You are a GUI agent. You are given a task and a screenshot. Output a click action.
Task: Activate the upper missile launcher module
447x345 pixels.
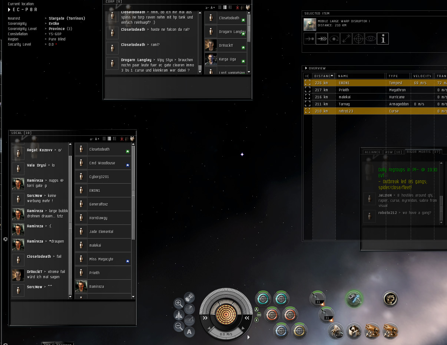pyautogui.click(x=318, y=299)
